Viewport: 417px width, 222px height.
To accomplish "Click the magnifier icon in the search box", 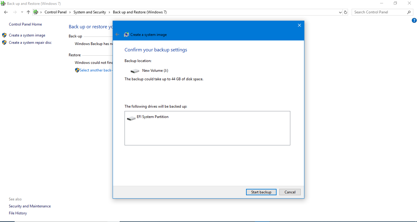I will pyautogui.click(x=409, y=12).
